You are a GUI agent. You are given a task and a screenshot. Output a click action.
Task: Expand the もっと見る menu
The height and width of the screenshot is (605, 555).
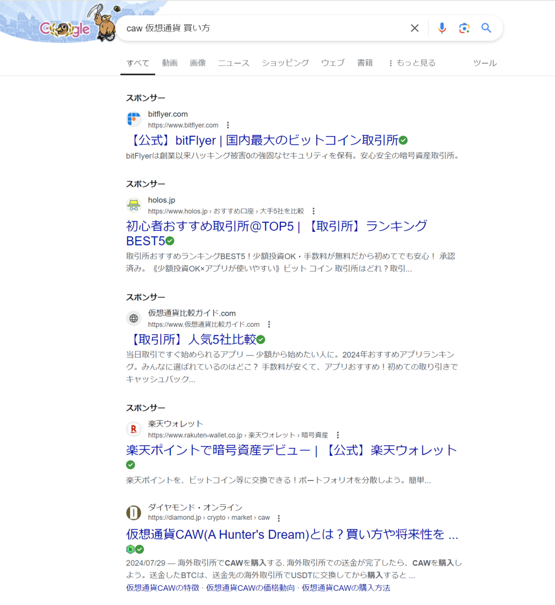point(411,63)
